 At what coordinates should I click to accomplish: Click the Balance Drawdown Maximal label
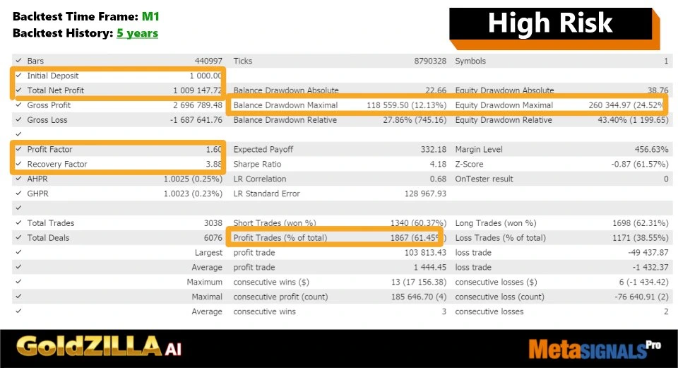[285, 105]
